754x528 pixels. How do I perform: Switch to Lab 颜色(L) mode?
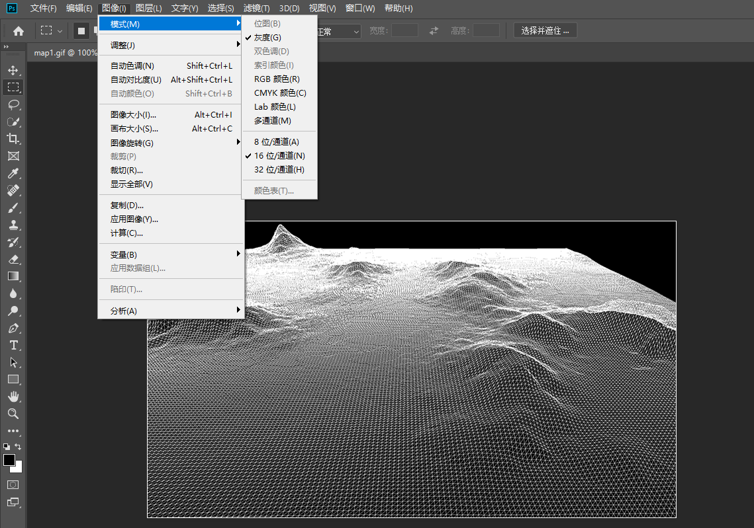(x=279, y=107)
